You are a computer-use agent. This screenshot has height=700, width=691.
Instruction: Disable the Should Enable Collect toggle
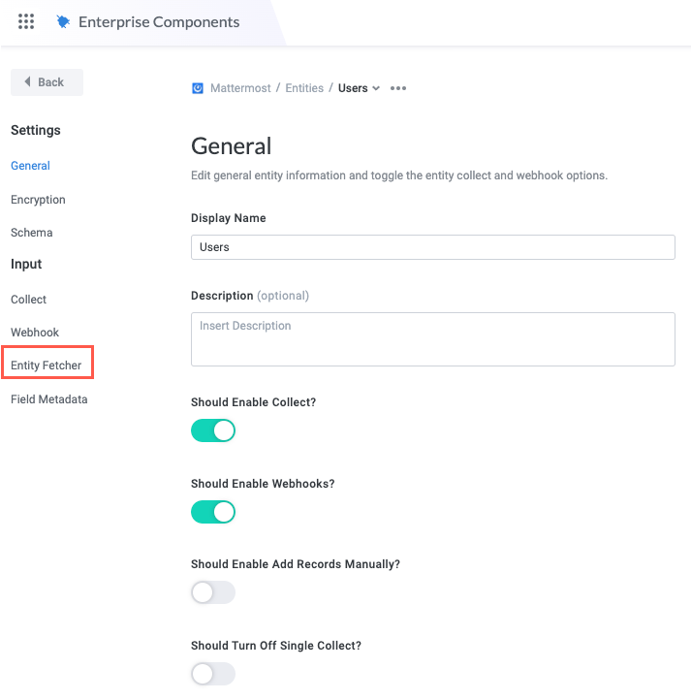point(213,430)
